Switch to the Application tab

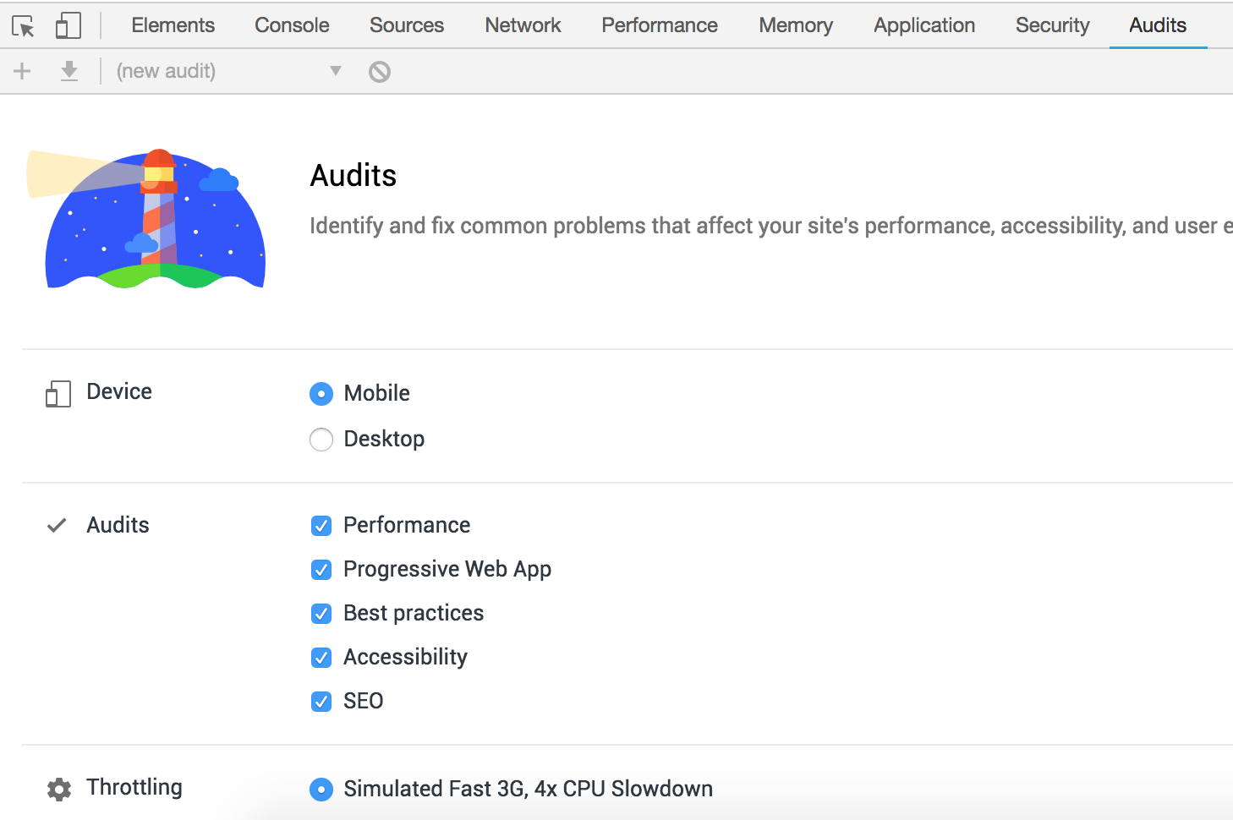[924, 25]
